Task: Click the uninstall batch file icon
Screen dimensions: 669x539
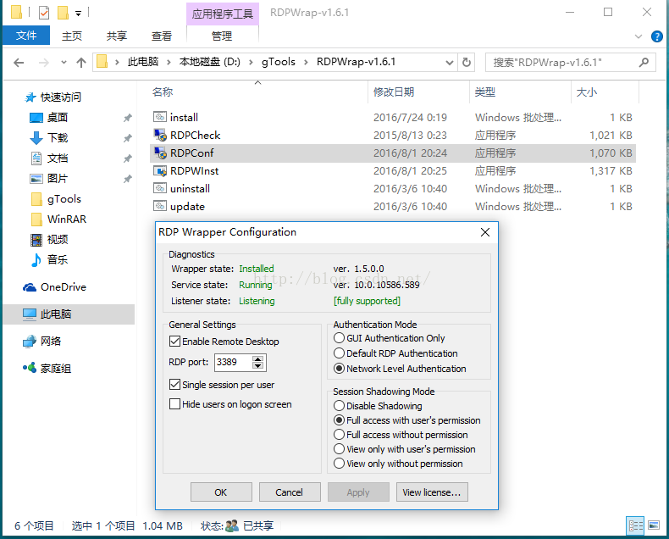Action: [160, 188]
